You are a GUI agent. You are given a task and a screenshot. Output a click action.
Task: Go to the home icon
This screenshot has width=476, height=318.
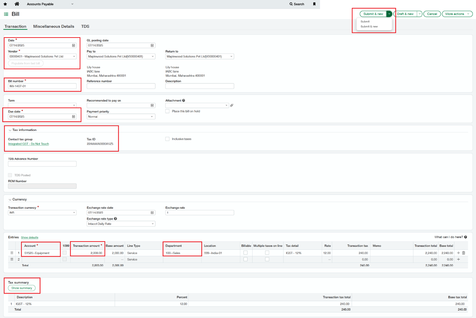[17, 4]
